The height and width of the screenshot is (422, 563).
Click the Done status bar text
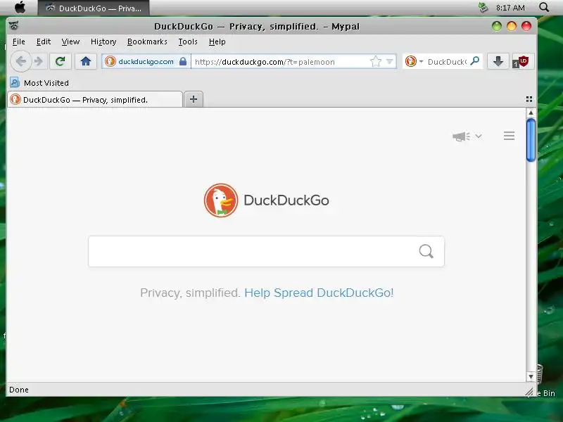point(19,390)
